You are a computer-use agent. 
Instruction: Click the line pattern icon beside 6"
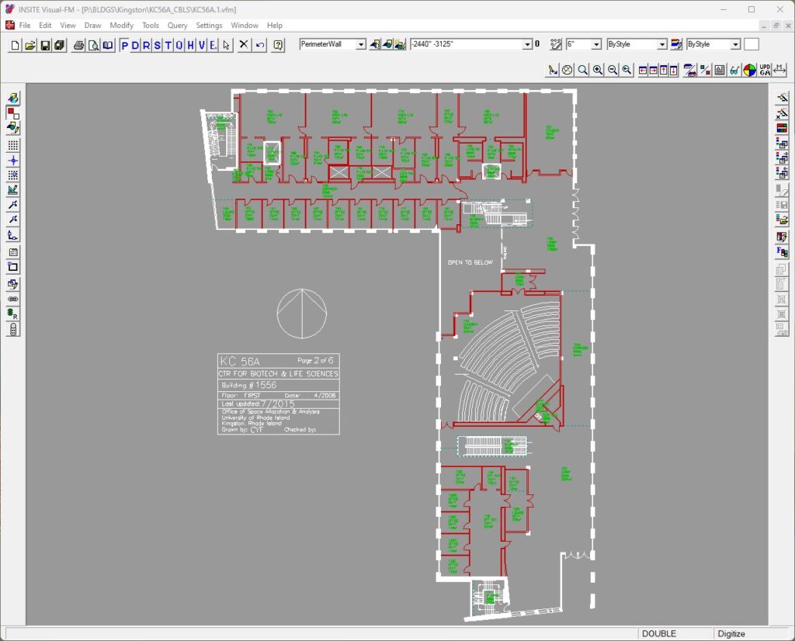point(556,44)
